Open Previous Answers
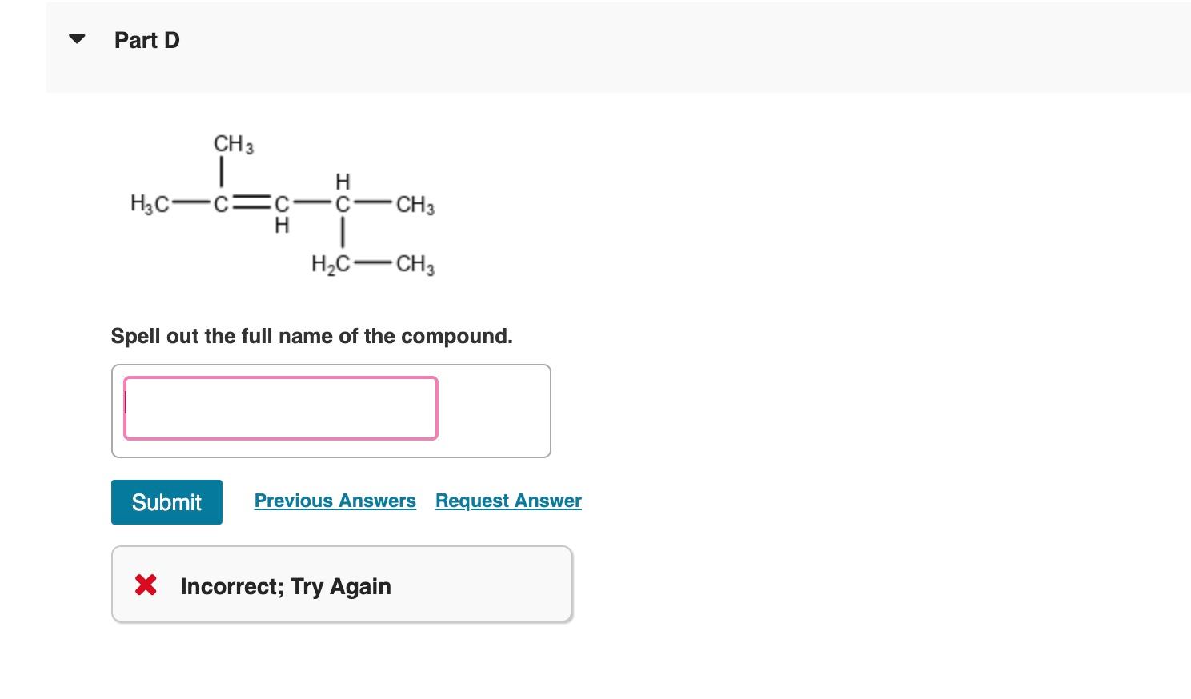1191x699 pixels. [x=335, y=501]
